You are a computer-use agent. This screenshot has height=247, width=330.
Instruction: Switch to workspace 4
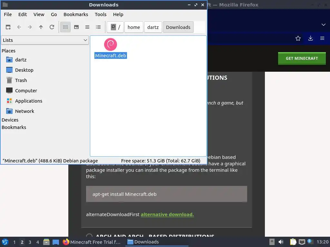(x=38, y=242)
